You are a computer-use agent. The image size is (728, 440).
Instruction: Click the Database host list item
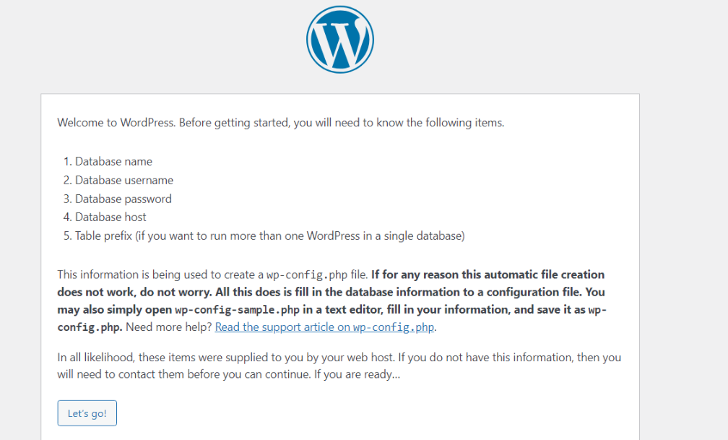(110, 217)
